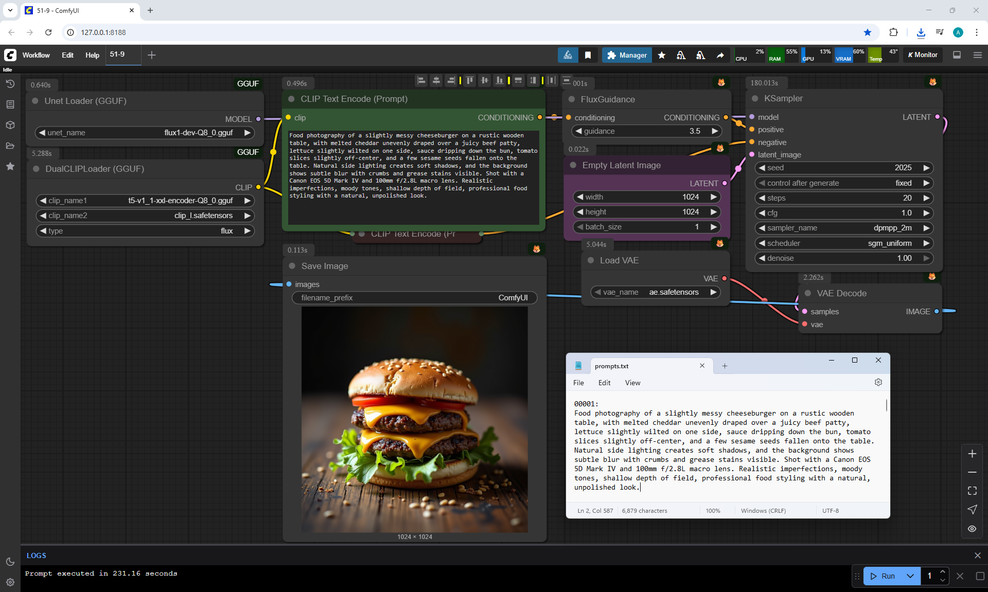
Task: Open Notepad's View menu
Action: tap(632, 383)
